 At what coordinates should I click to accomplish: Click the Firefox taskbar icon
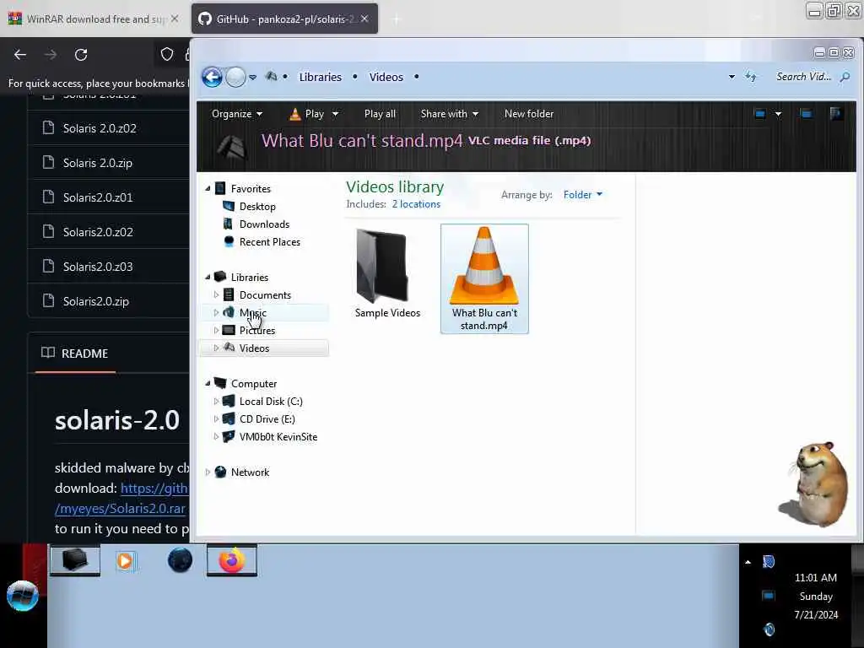pos(232,560)
